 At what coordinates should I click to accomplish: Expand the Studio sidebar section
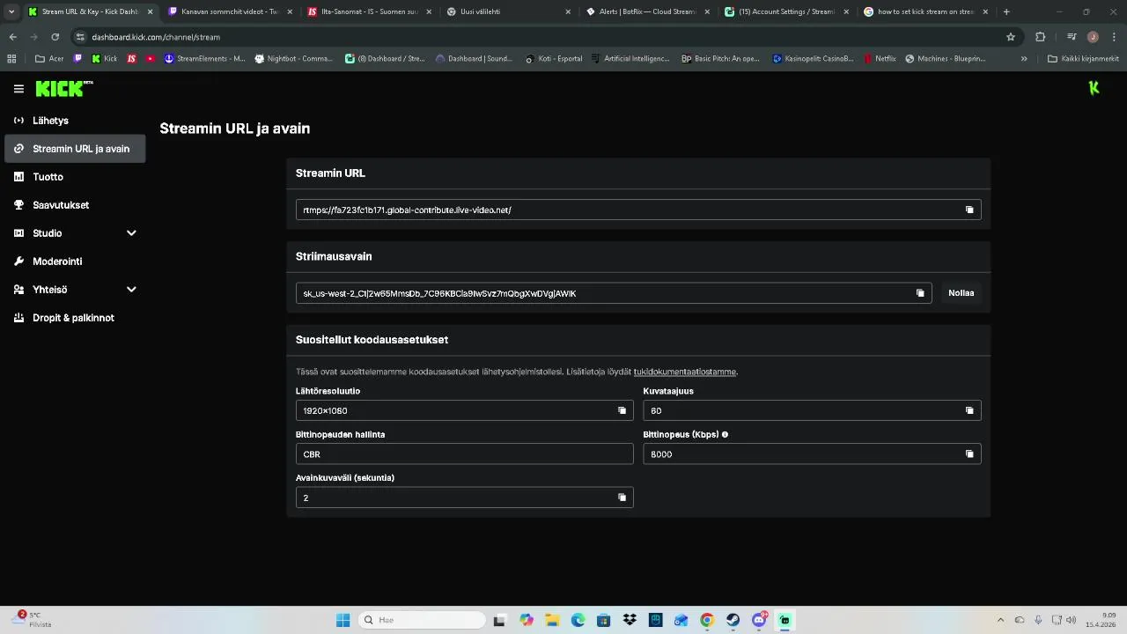pyautogui.click(x=131, y=233)
